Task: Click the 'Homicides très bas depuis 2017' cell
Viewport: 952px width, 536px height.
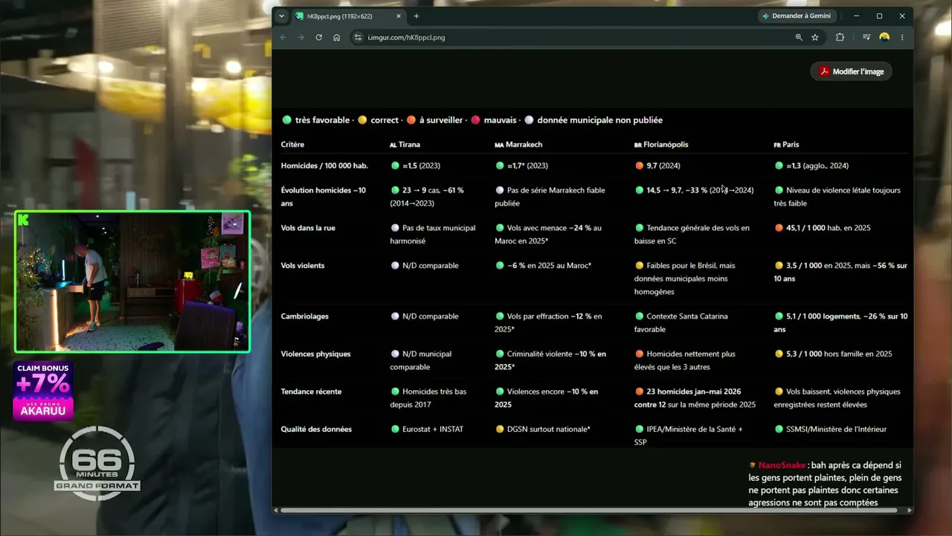Action: coord(428,398)
